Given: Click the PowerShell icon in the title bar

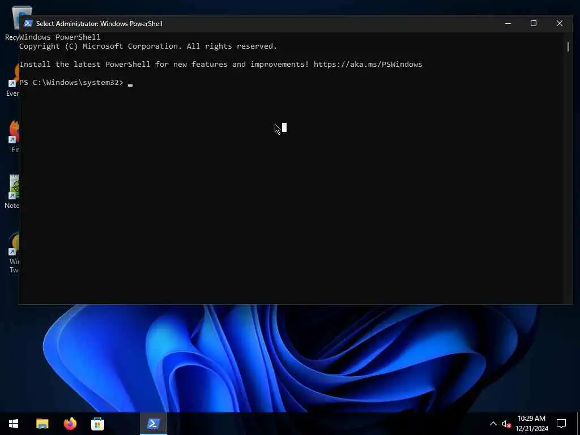Looking at the screenshot, I should point(28,23).
